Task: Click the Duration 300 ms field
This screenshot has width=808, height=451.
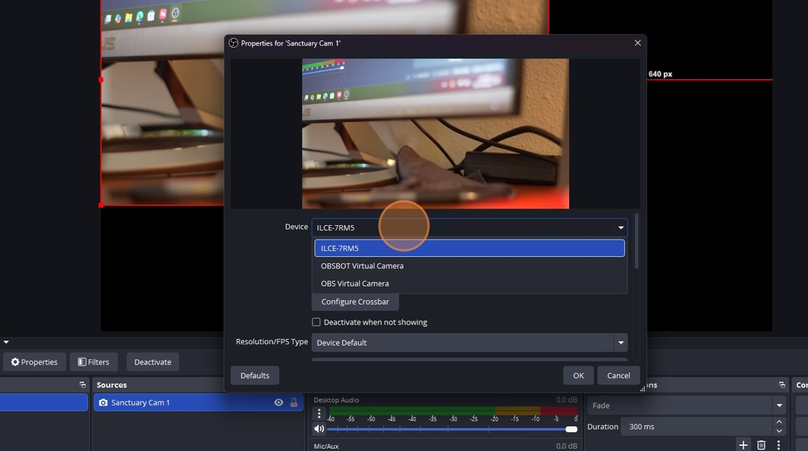Action: 695,426
